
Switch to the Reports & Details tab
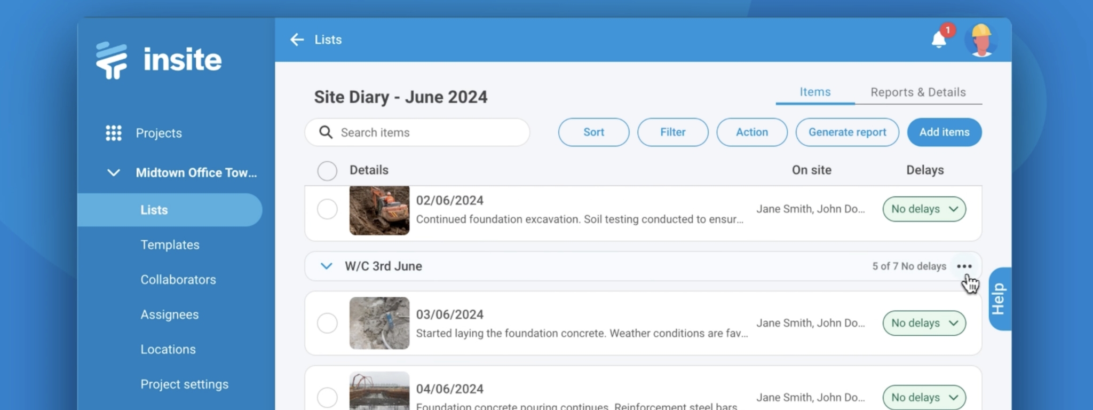pos(918,92)
